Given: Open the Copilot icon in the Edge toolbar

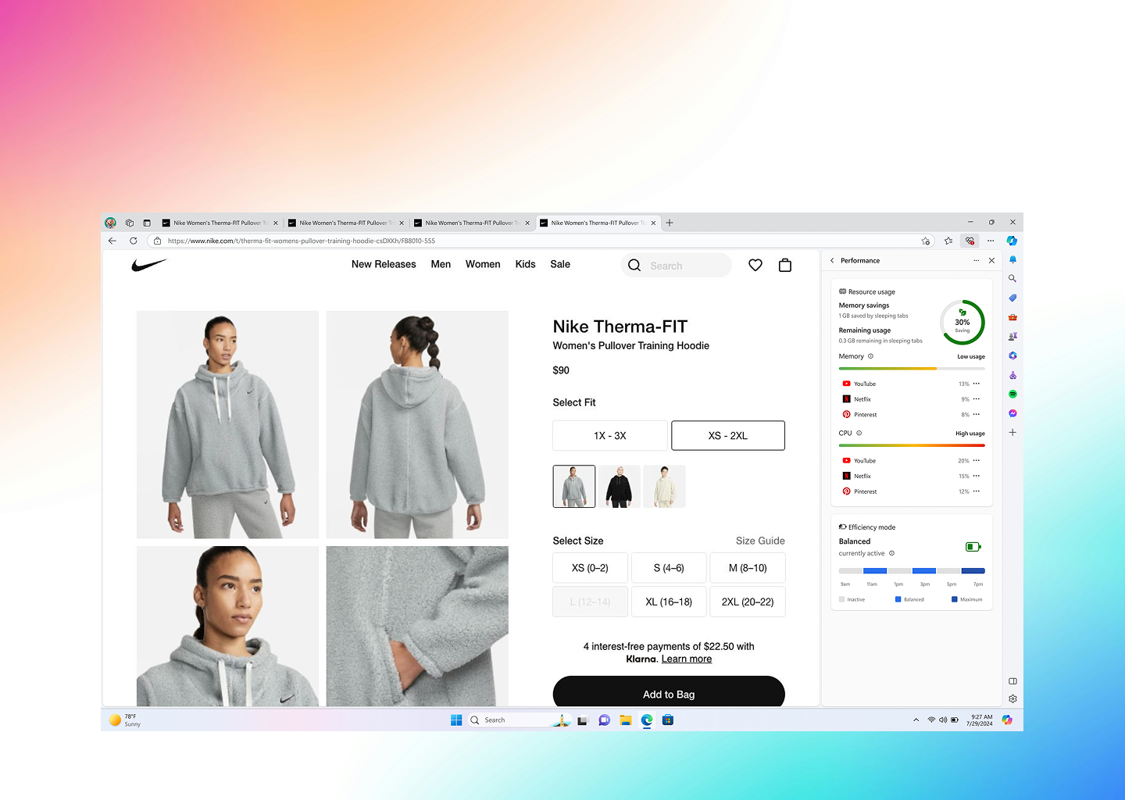Looking at the screenshot, I should pos(1012,241).
